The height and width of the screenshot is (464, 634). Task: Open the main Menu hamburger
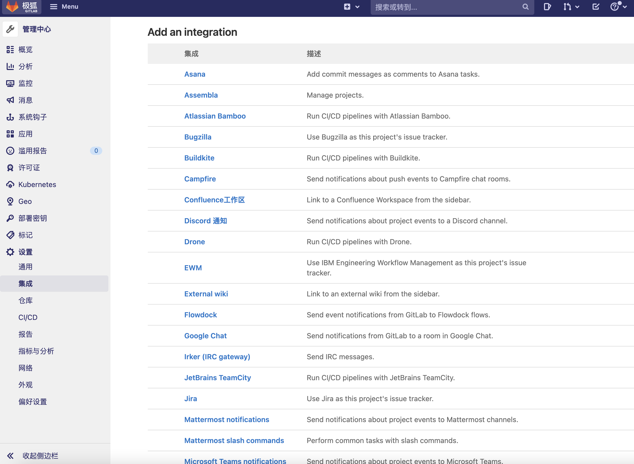(x=64, y=6)
